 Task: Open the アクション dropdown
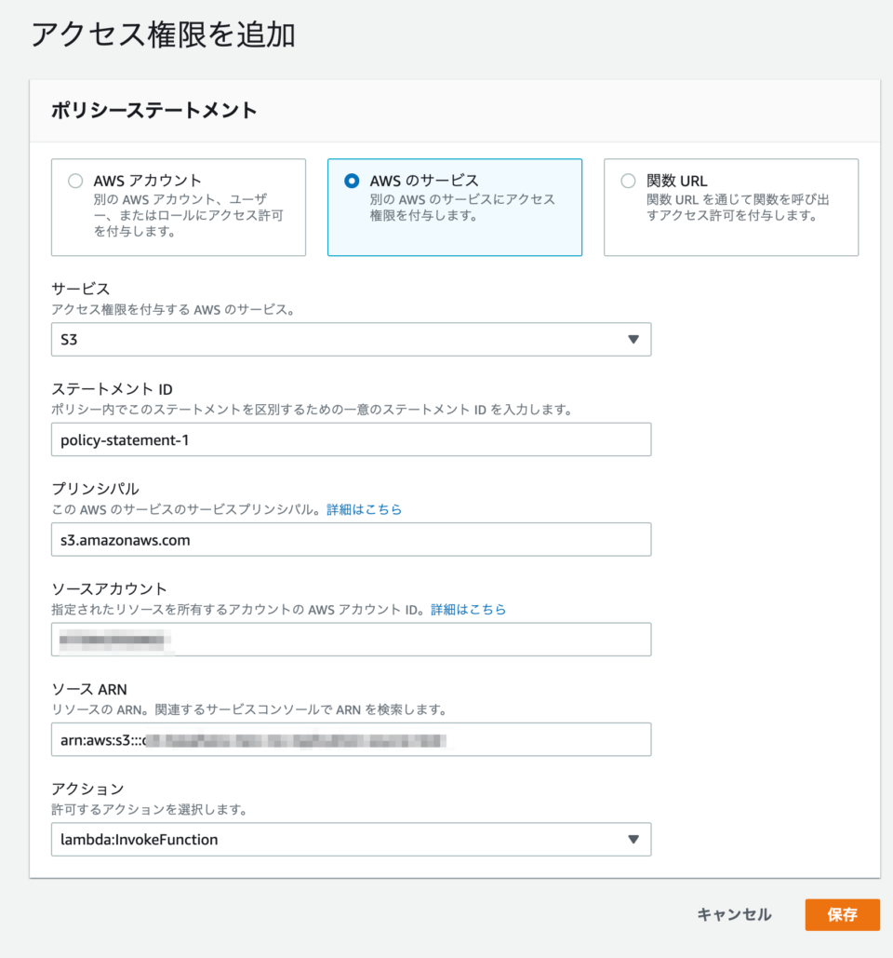tap(351, 839)
